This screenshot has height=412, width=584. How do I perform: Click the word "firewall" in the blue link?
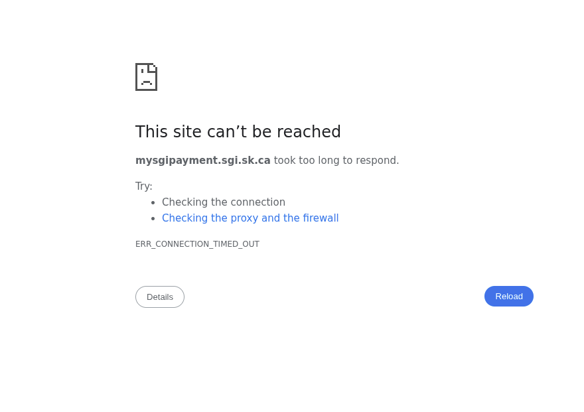(x=321, y=218)
